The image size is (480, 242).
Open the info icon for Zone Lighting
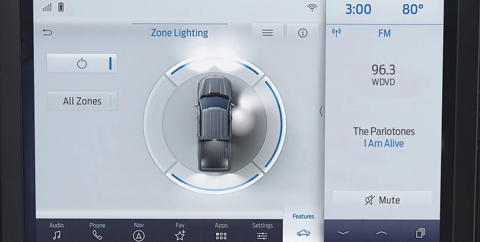coord(303,33)
